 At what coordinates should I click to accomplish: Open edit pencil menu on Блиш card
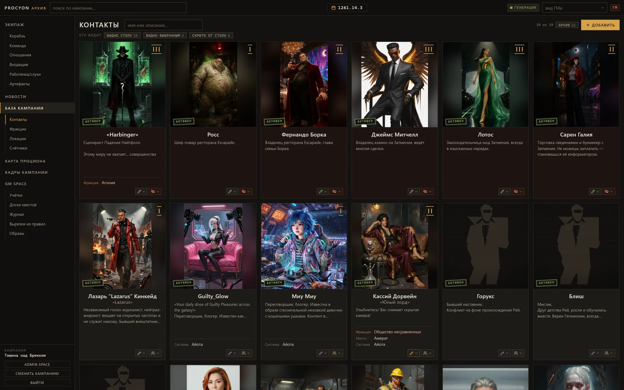595,353
